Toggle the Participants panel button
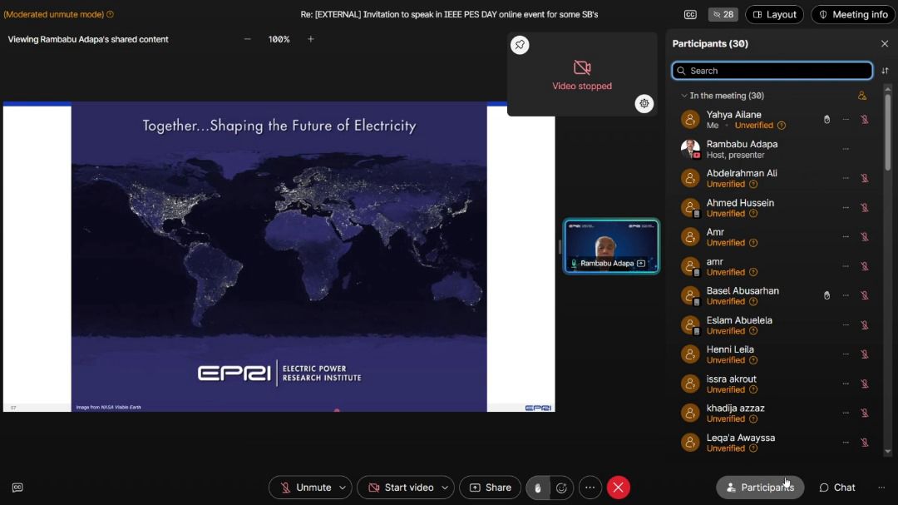Screen dimensions: 898x505 pos(759,488)
